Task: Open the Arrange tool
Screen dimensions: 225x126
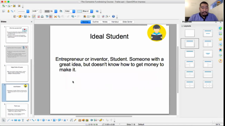Action: pos(101,120)
